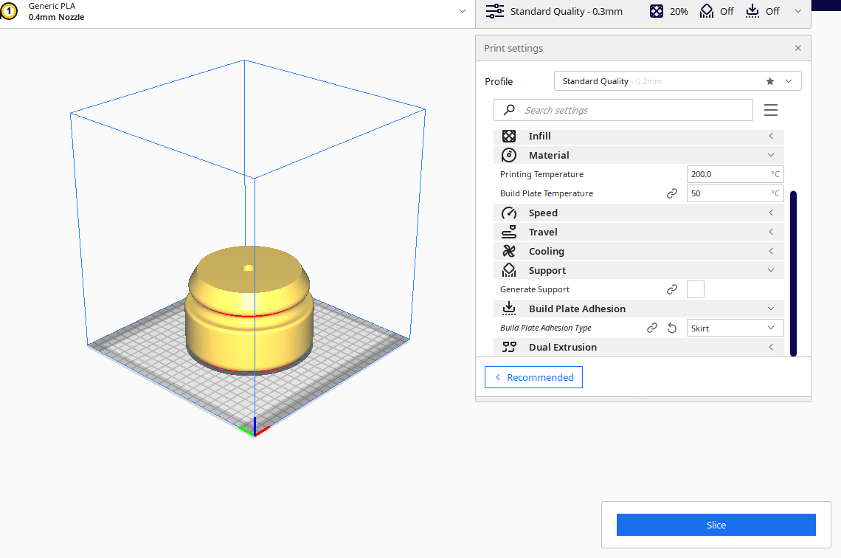
Task: Open the Profile dropdown Standard Quality
Action: [x=677, y=81]
